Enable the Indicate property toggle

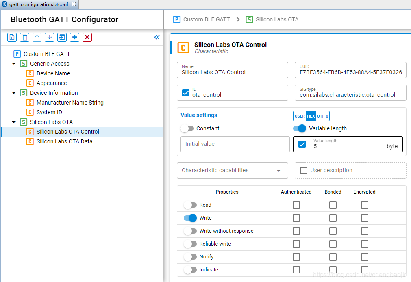point(190,270)
